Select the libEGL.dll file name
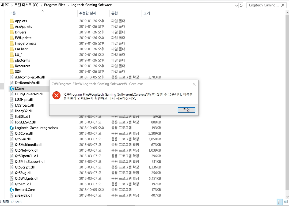Viewport: 289px width, 206px height. (22, 117)
